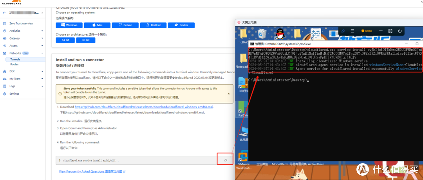Select the Mac operating system option

[97, 25]
